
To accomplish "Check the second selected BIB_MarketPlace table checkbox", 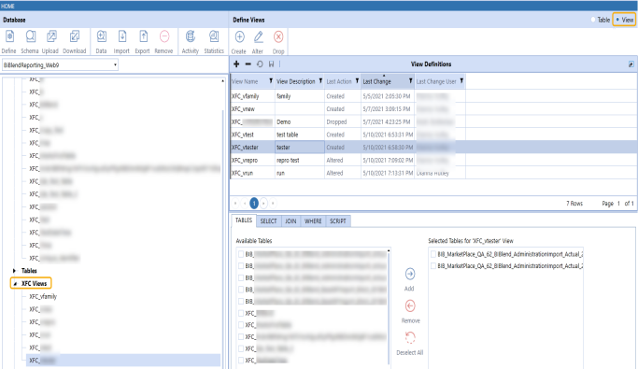I will (x=433, y=266).
